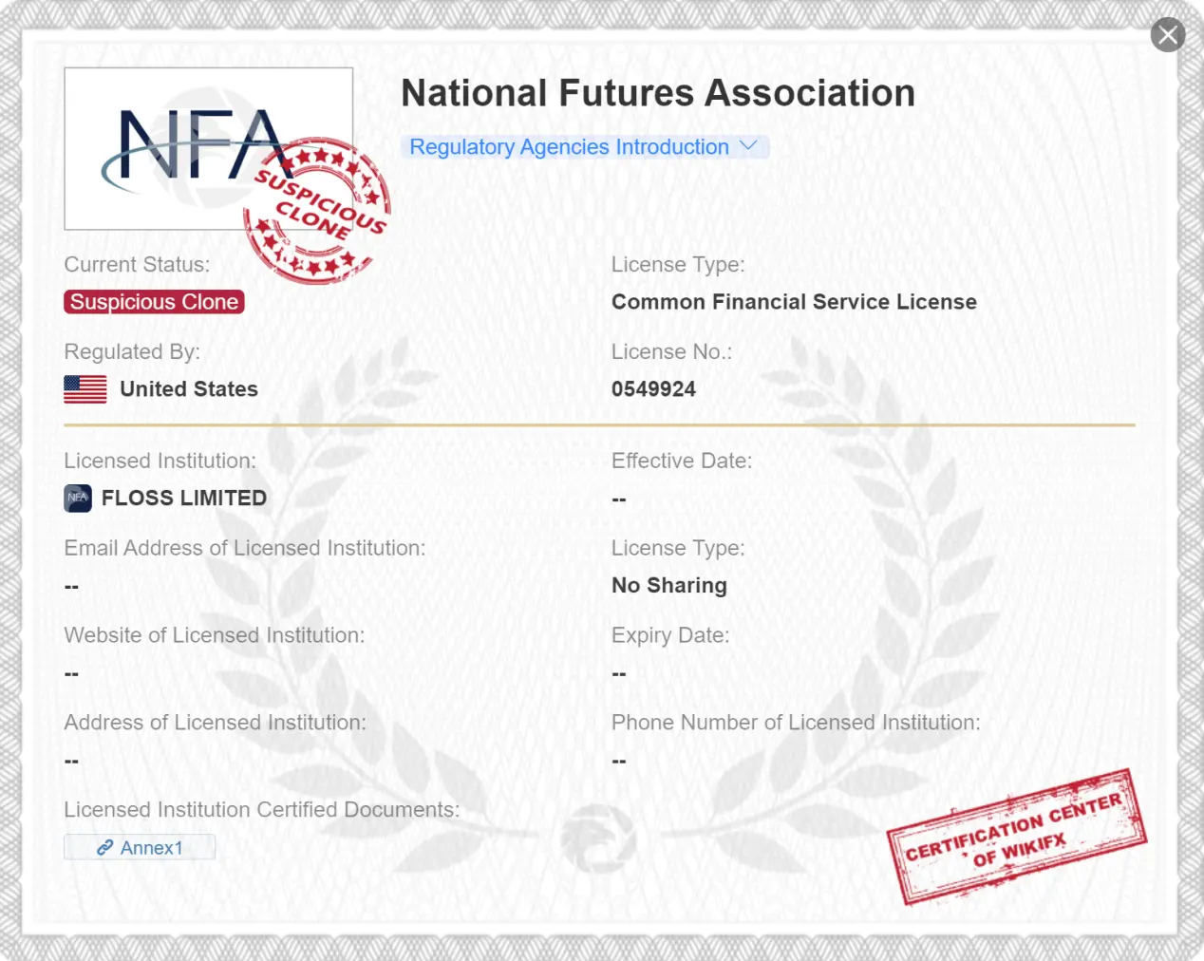This screenshot has height=961, width=1204.
Task: Select the FLOSS LIMITED institution name
Action: tap(184, 498)
